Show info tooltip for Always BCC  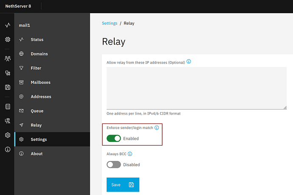click(x=130, y=154)
